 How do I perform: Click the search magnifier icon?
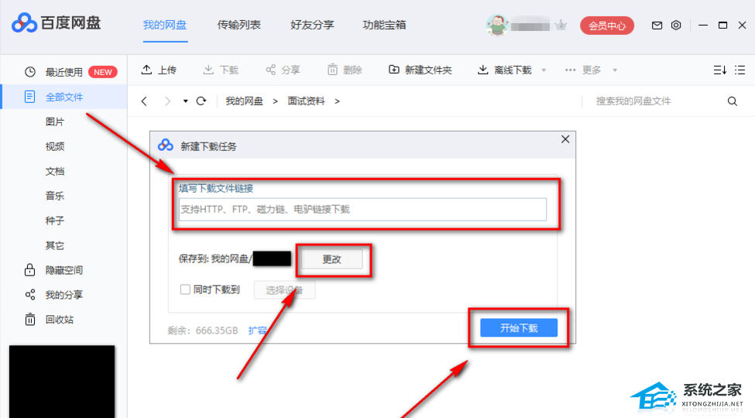point(733,101)
